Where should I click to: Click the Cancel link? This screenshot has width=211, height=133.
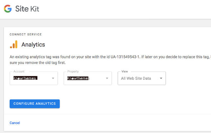15,123
